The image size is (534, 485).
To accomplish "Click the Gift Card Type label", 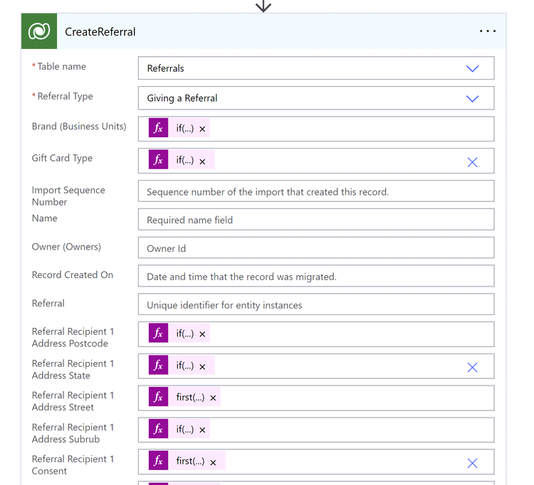I will coord(62,158).
